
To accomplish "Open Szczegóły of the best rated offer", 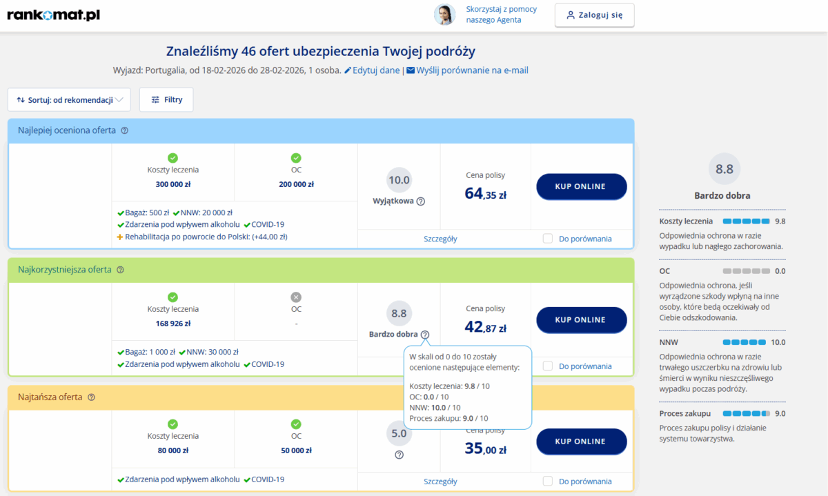I will [440, 238].
